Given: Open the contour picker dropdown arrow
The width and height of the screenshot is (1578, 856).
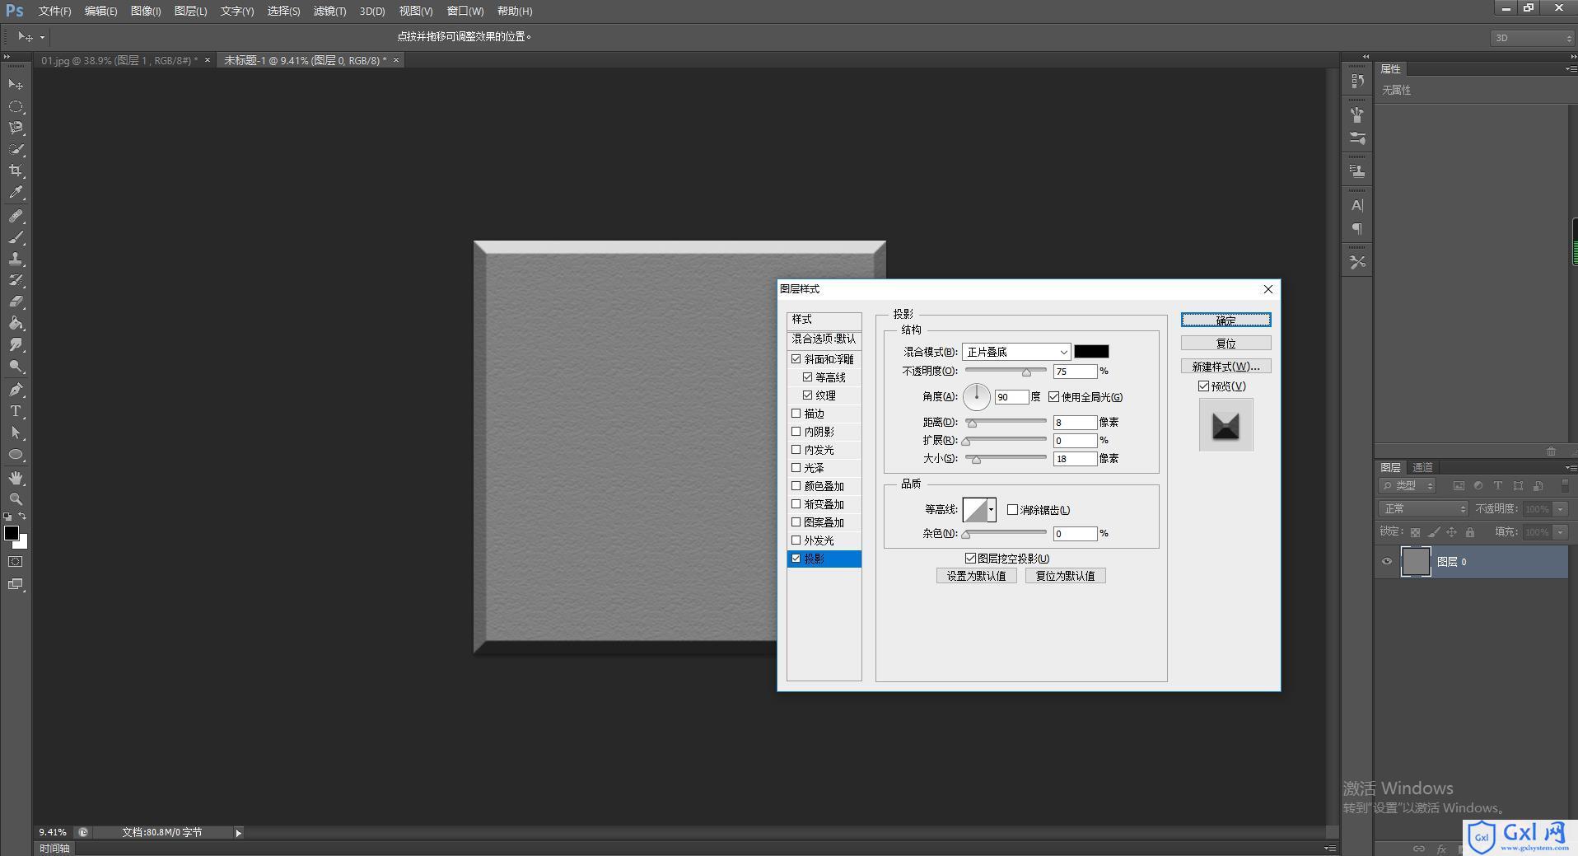Looking at the screenshot, I should (x=992, y=510).
